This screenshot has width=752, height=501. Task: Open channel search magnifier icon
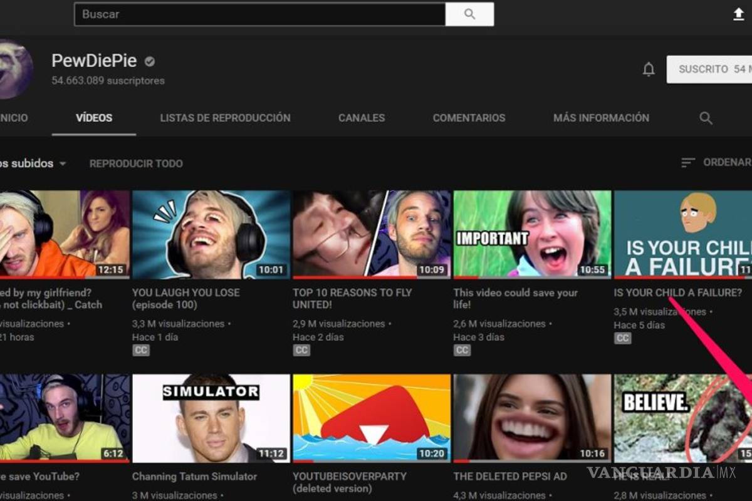click(706, 118)
